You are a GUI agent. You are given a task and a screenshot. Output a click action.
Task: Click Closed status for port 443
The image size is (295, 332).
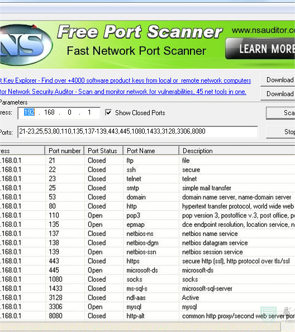[x=97, y=261]
